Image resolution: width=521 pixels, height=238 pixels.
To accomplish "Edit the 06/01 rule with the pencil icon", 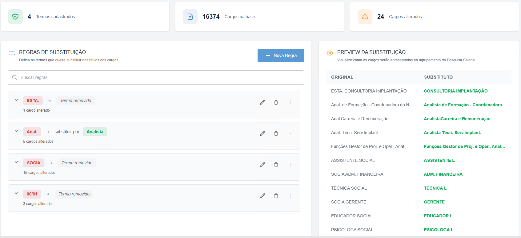I will (263, 196).
